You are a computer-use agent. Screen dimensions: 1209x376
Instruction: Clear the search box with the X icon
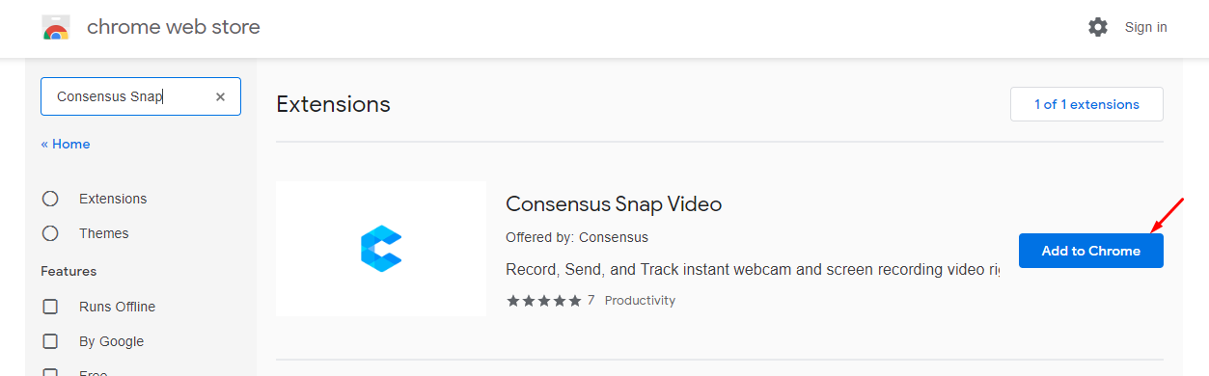(220, 96)
